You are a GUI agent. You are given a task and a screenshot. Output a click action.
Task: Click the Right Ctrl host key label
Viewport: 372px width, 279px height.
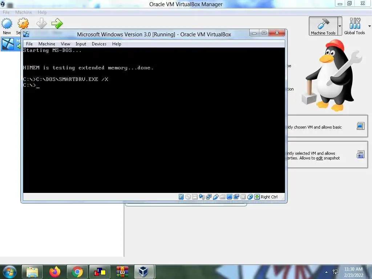(x=269, y=197)
